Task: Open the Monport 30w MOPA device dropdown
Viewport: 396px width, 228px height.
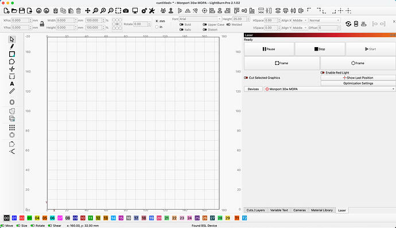Action: pyautogui.click(x=329, y=89)
